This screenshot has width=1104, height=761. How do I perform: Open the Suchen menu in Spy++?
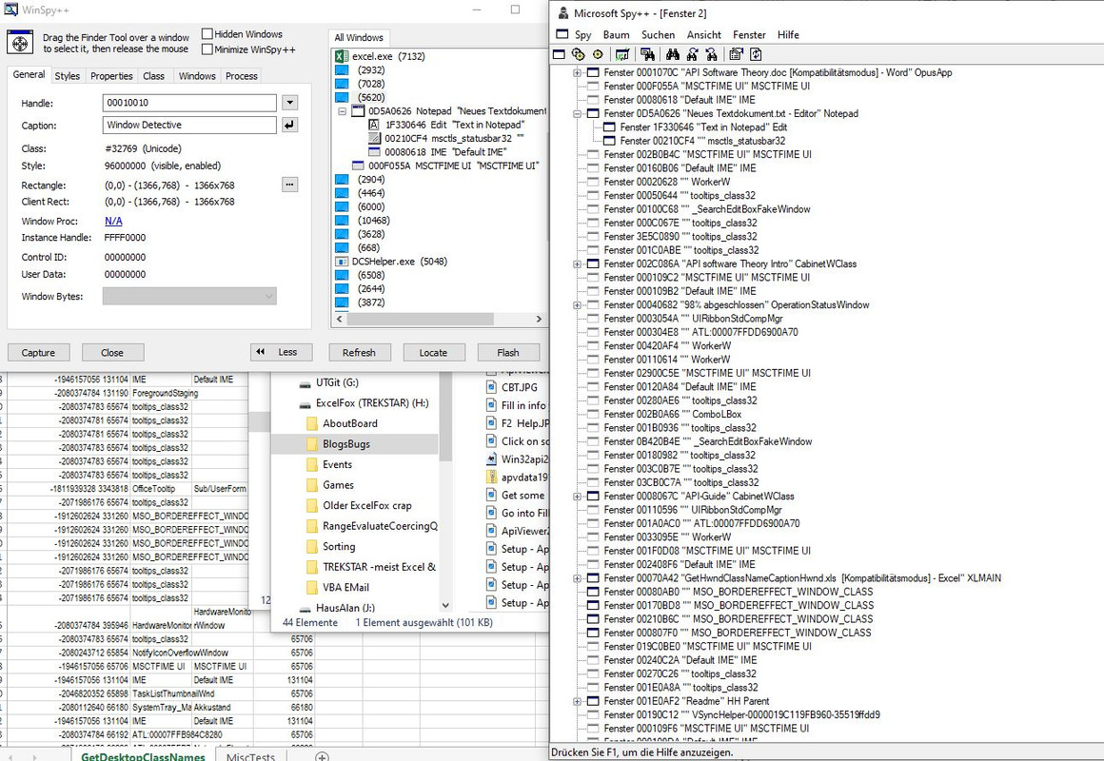658,34
